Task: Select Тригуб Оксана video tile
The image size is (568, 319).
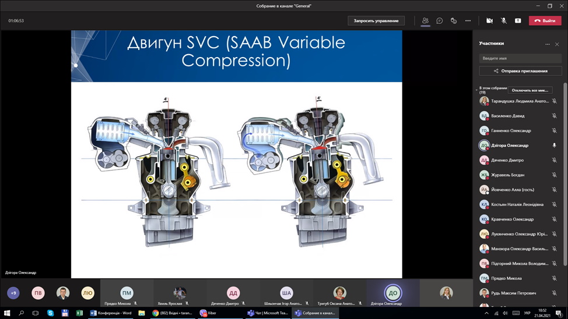Action: (339, 293)
